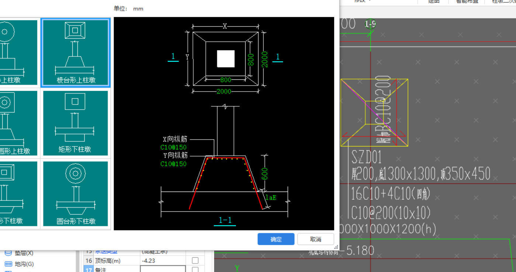This screenshot has width=516, height=272.
Task: Edit the bottom 2000 X dimension value
Action: [224, 92]
